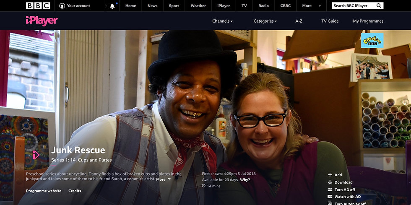411x205 pixels.
Task: Open BBC News section
Action: click(152, 6)
